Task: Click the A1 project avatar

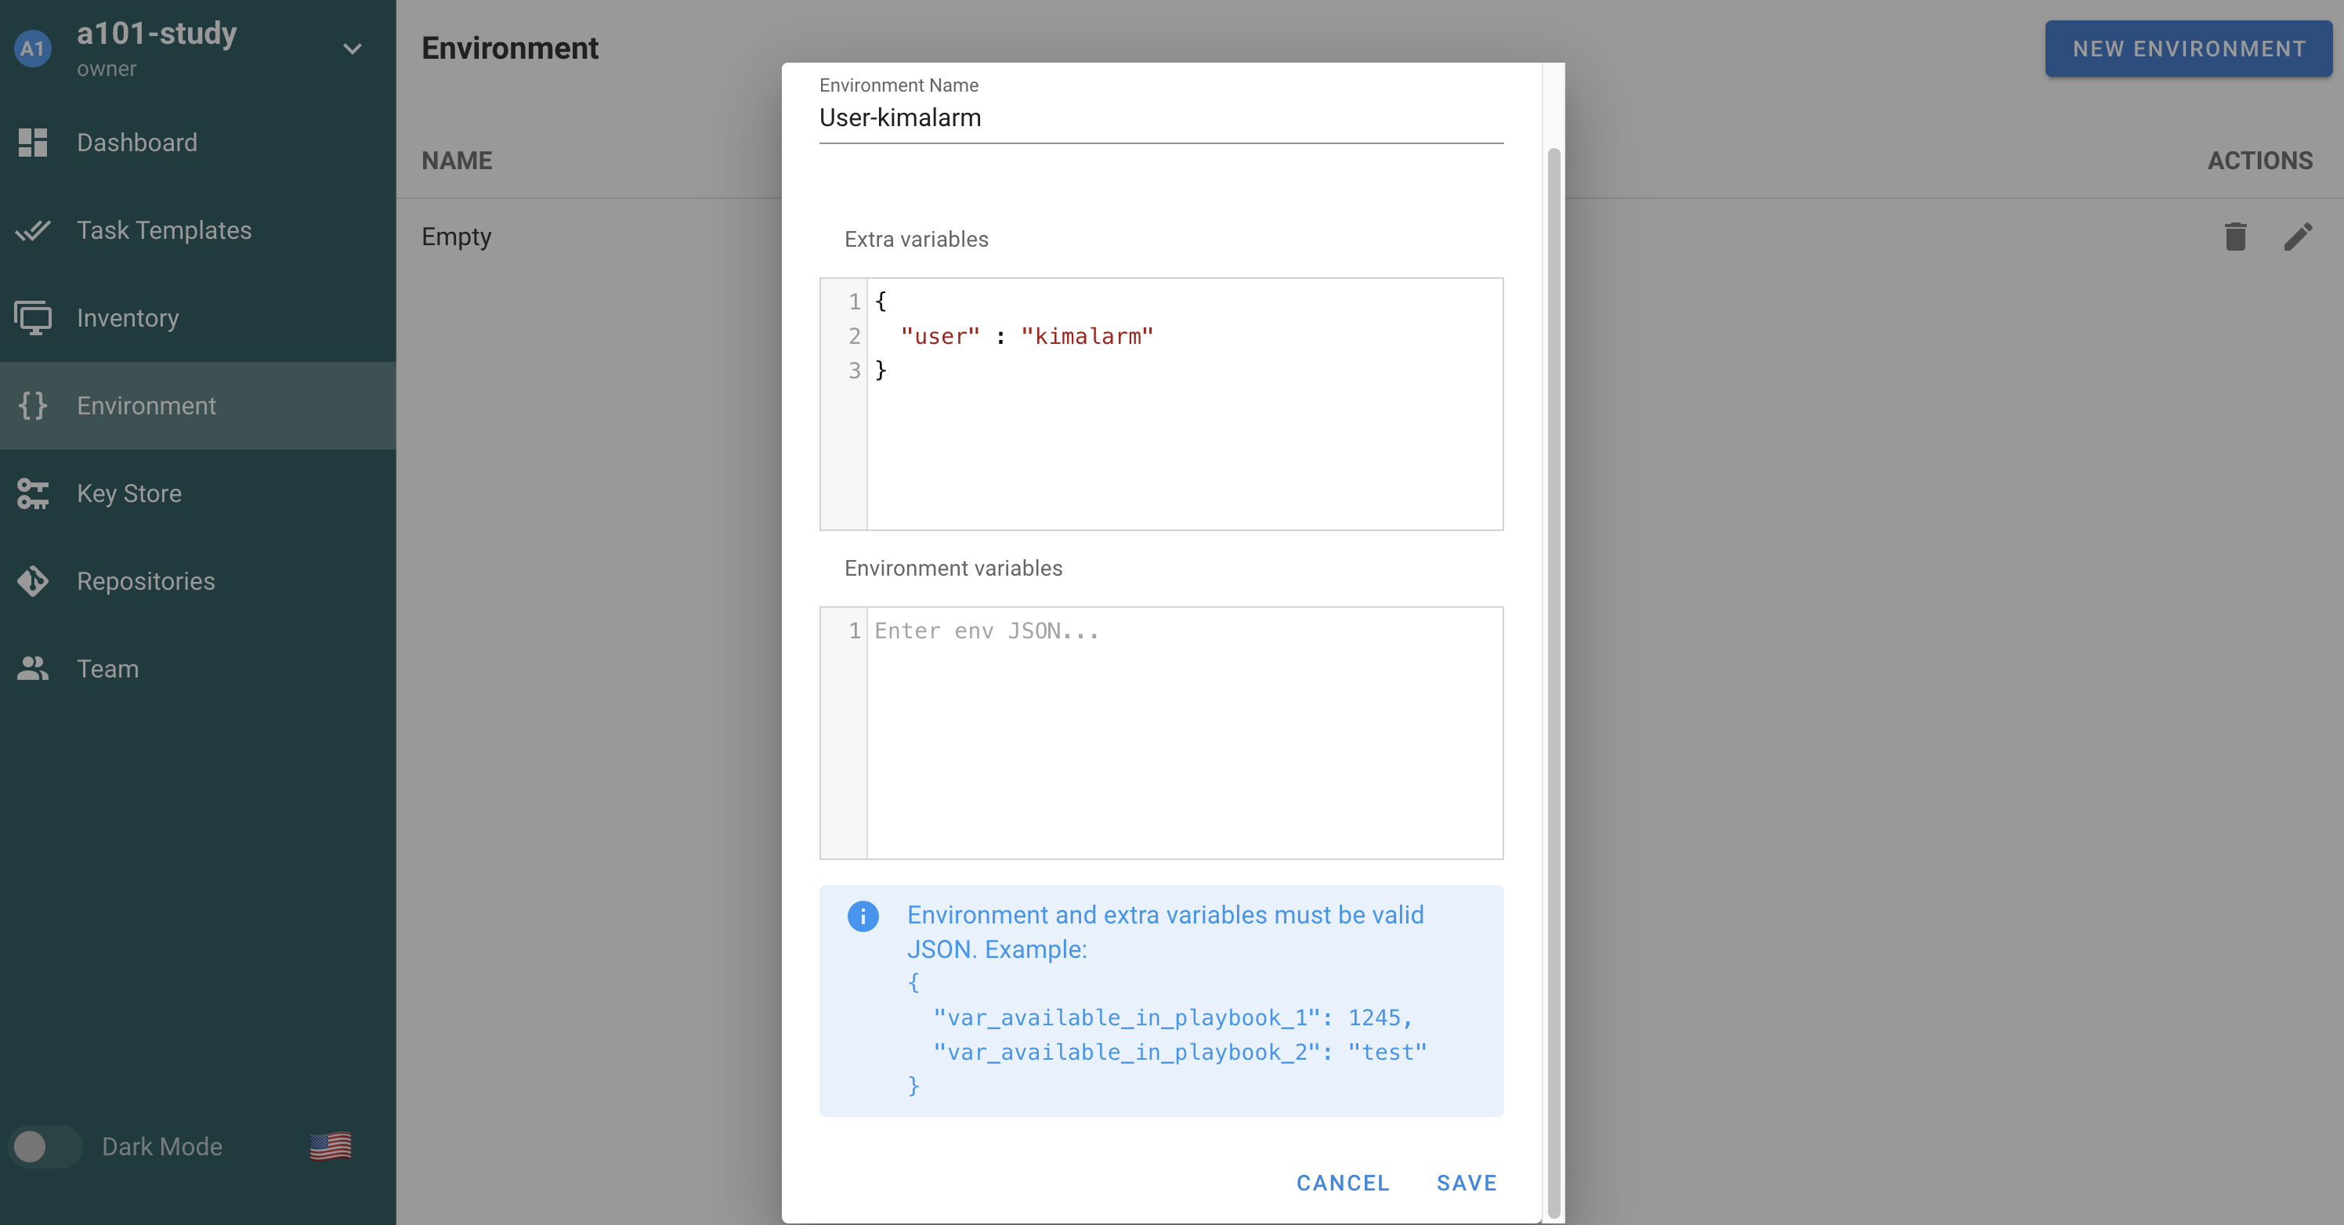Action: [33, 49]
